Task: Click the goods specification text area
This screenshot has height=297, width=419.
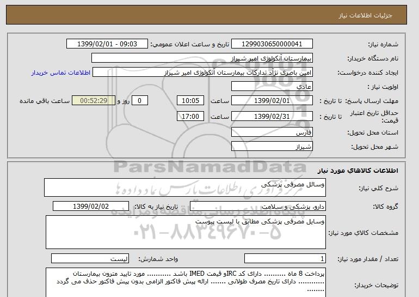Action: tap(186, 232)
